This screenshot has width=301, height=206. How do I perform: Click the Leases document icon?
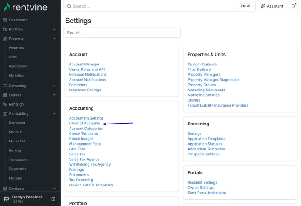click(5, 95)
